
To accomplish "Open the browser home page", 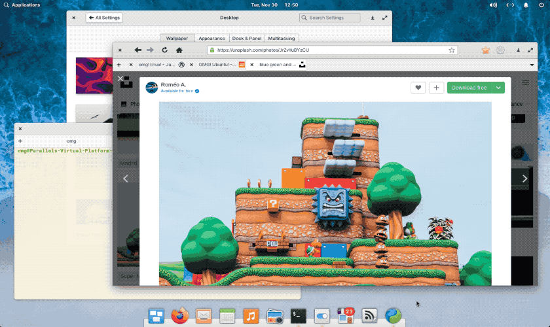I will pyautogui.click(x=179, y=50).
